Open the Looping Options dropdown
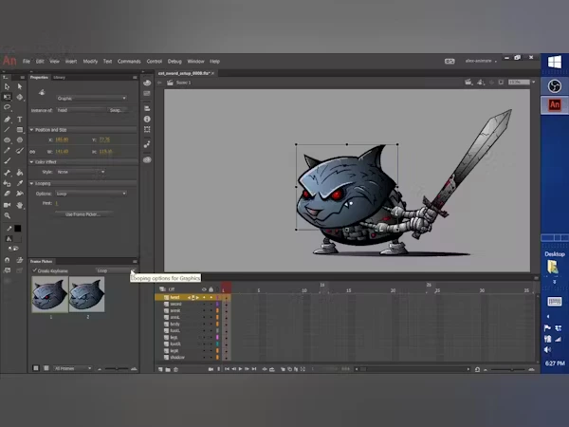The width and height of the screenshot is (569, 427). click(91, 194)
